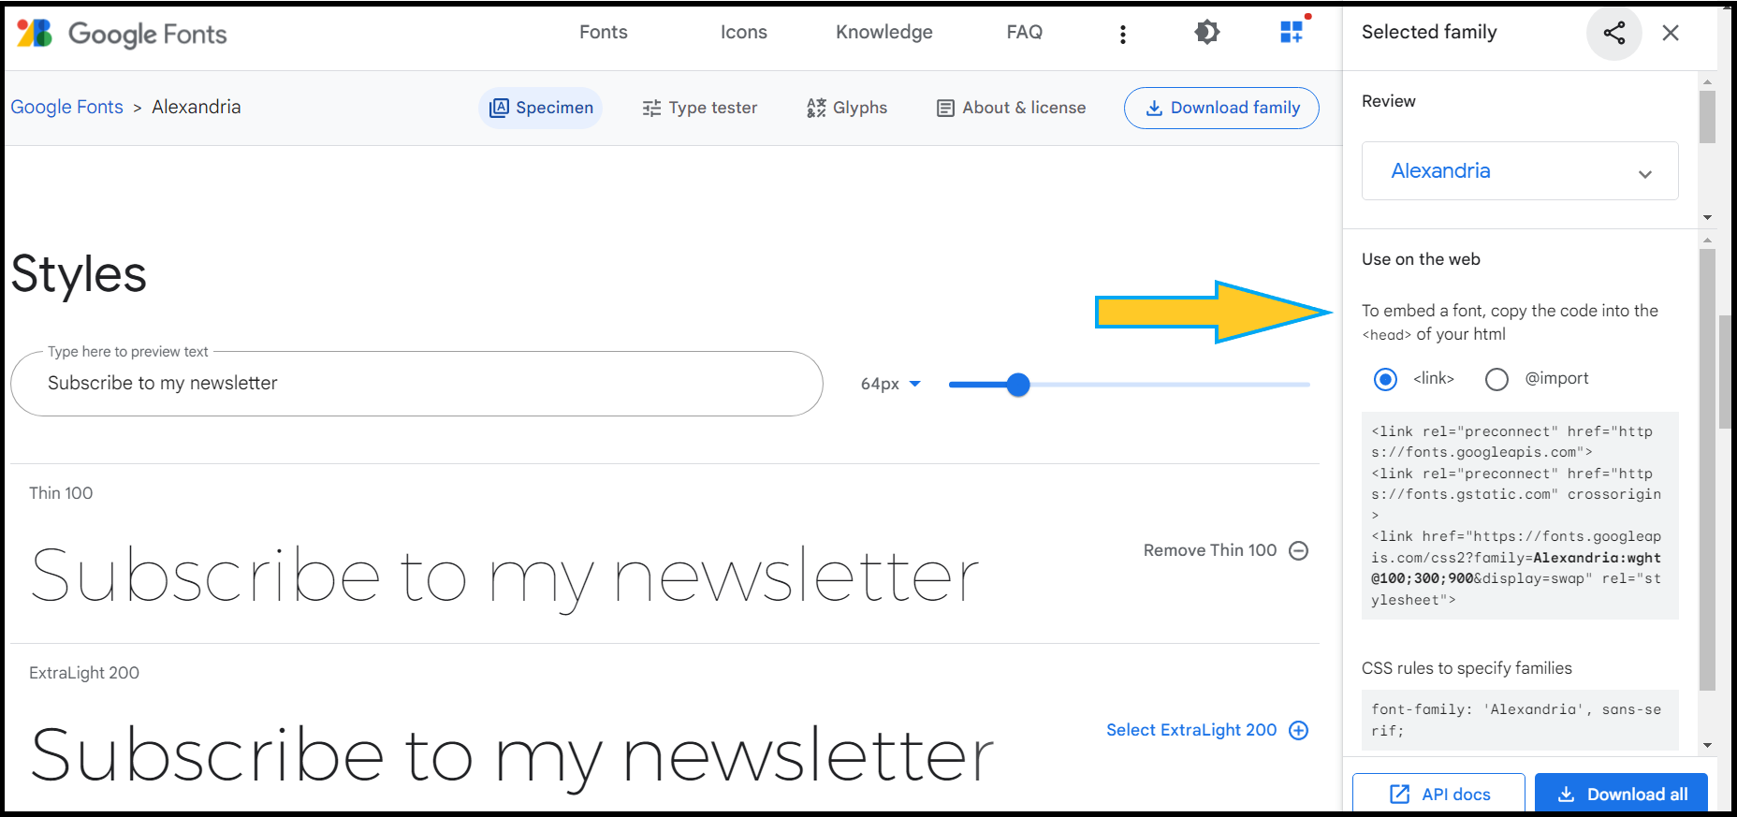Click the Download family button
Image resolution: width=1737 pixels, height=817 pixels.
[1221, 108]
